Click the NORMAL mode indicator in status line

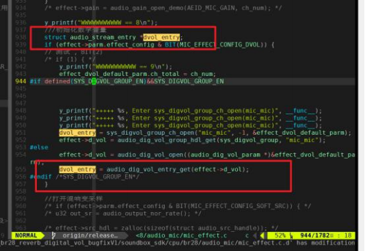pos(26,235)
